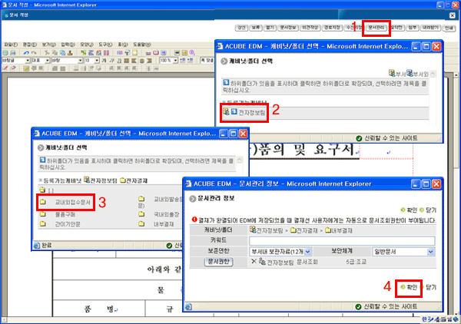This screenshot has height=324, width=461.
Task: Click the bottom 확인 link in 문서관리 정보
Action: tap(410, 287)
